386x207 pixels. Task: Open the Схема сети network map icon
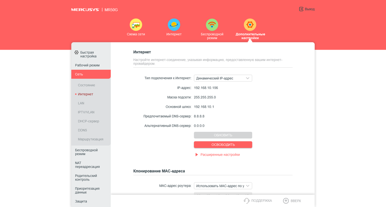click(136, 24)
